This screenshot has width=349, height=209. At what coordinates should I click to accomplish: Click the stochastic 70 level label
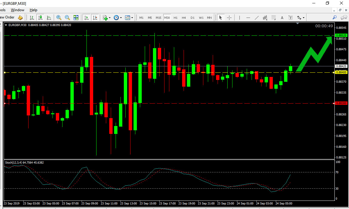pyautogui.click(x=337, y=172)
